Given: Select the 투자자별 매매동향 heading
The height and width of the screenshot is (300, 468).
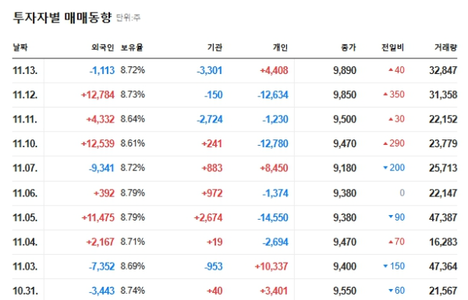Looking at the screenshot, I should click(62, 18).
